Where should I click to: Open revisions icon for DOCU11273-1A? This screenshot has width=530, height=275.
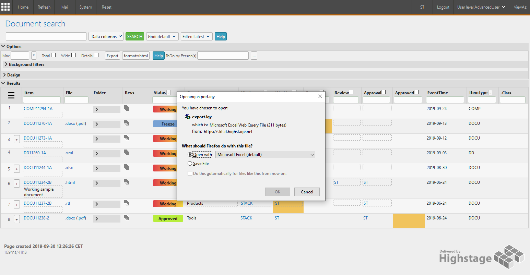click(127, 137)
